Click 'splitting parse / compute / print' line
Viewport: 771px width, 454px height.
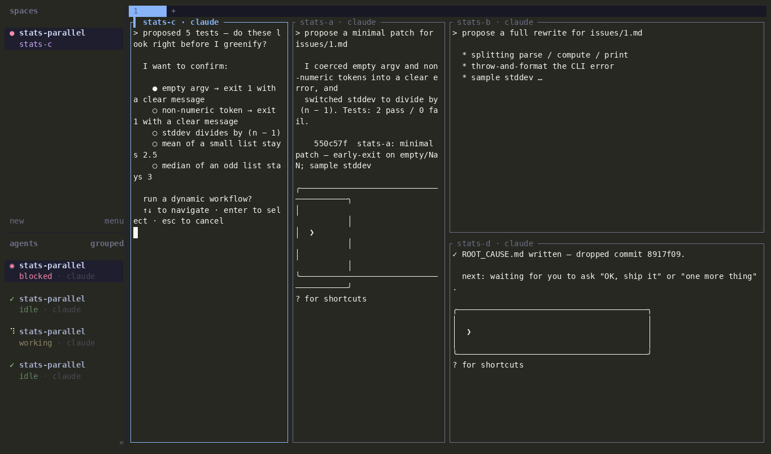point(545,55)
